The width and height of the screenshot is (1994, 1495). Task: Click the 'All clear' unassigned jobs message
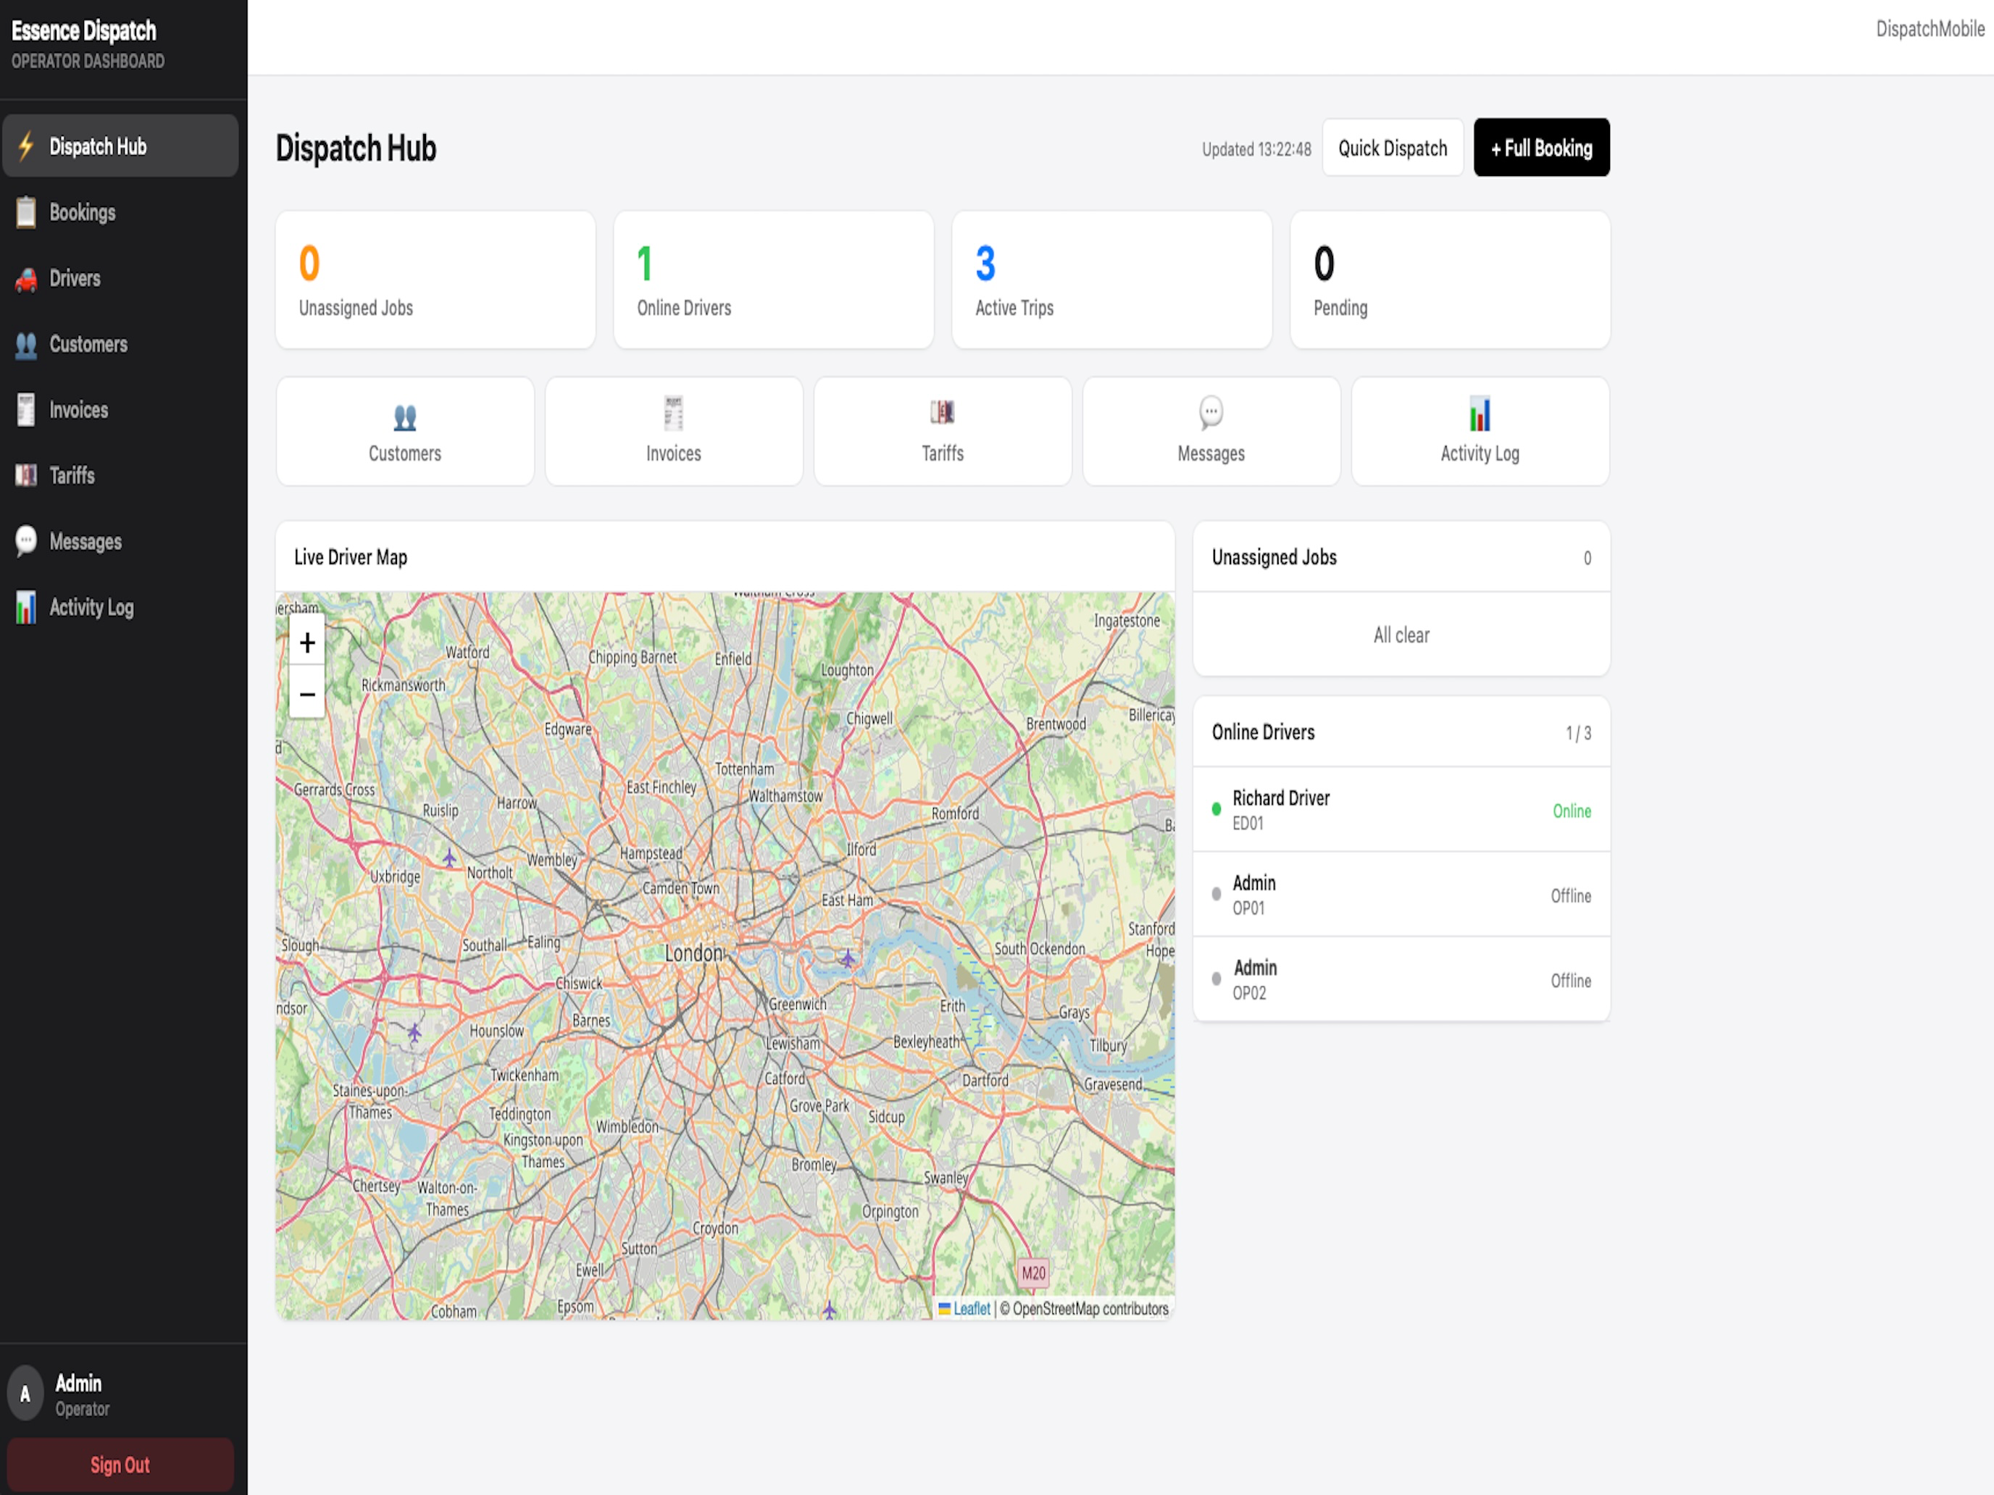coord(1401,635)
